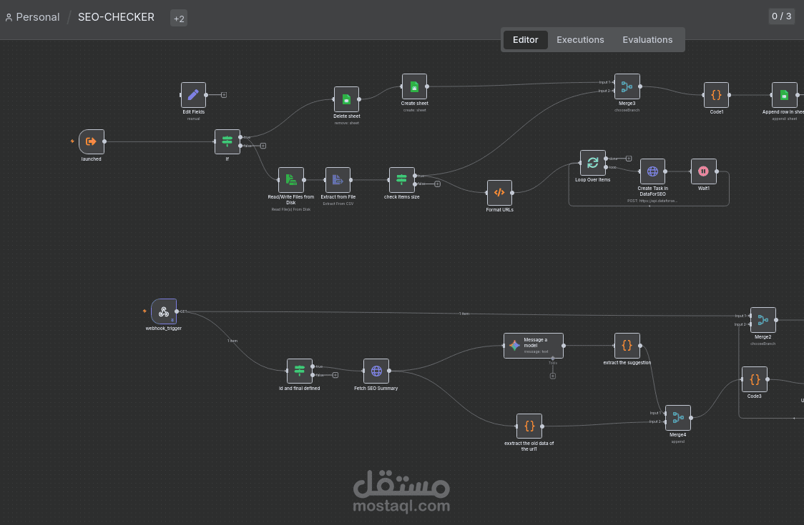Open the Evaluations tab
The width and height of the screenshot is (804, 525).
click(x=647, y=40)
